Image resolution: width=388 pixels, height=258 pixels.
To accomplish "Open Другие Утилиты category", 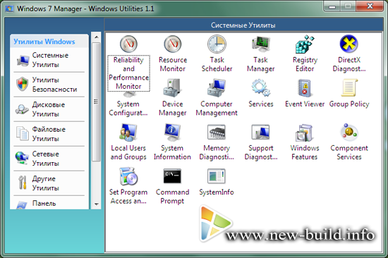I will coord(49,183).
